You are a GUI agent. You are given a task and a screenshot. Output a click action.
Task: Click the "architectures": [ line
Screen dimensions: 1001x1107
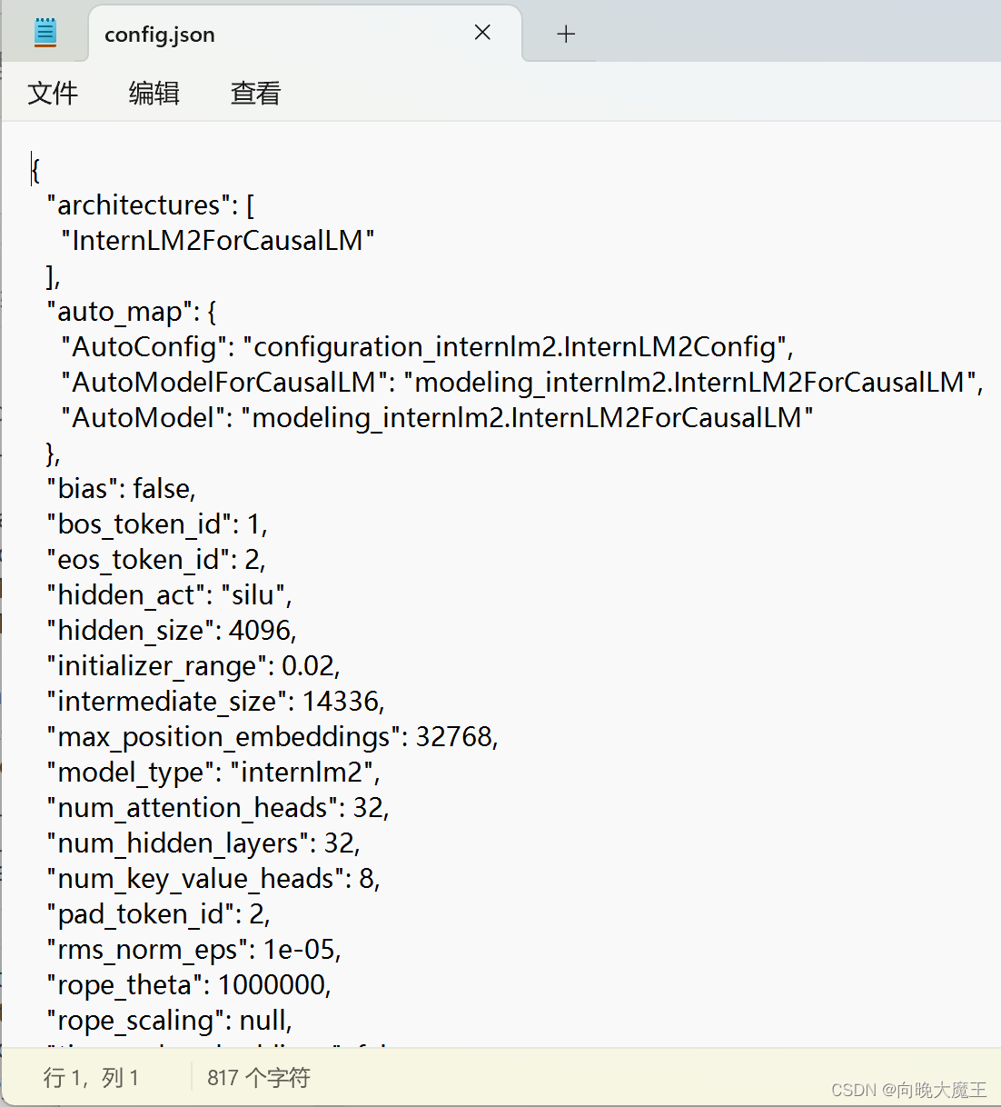point(151,205)
